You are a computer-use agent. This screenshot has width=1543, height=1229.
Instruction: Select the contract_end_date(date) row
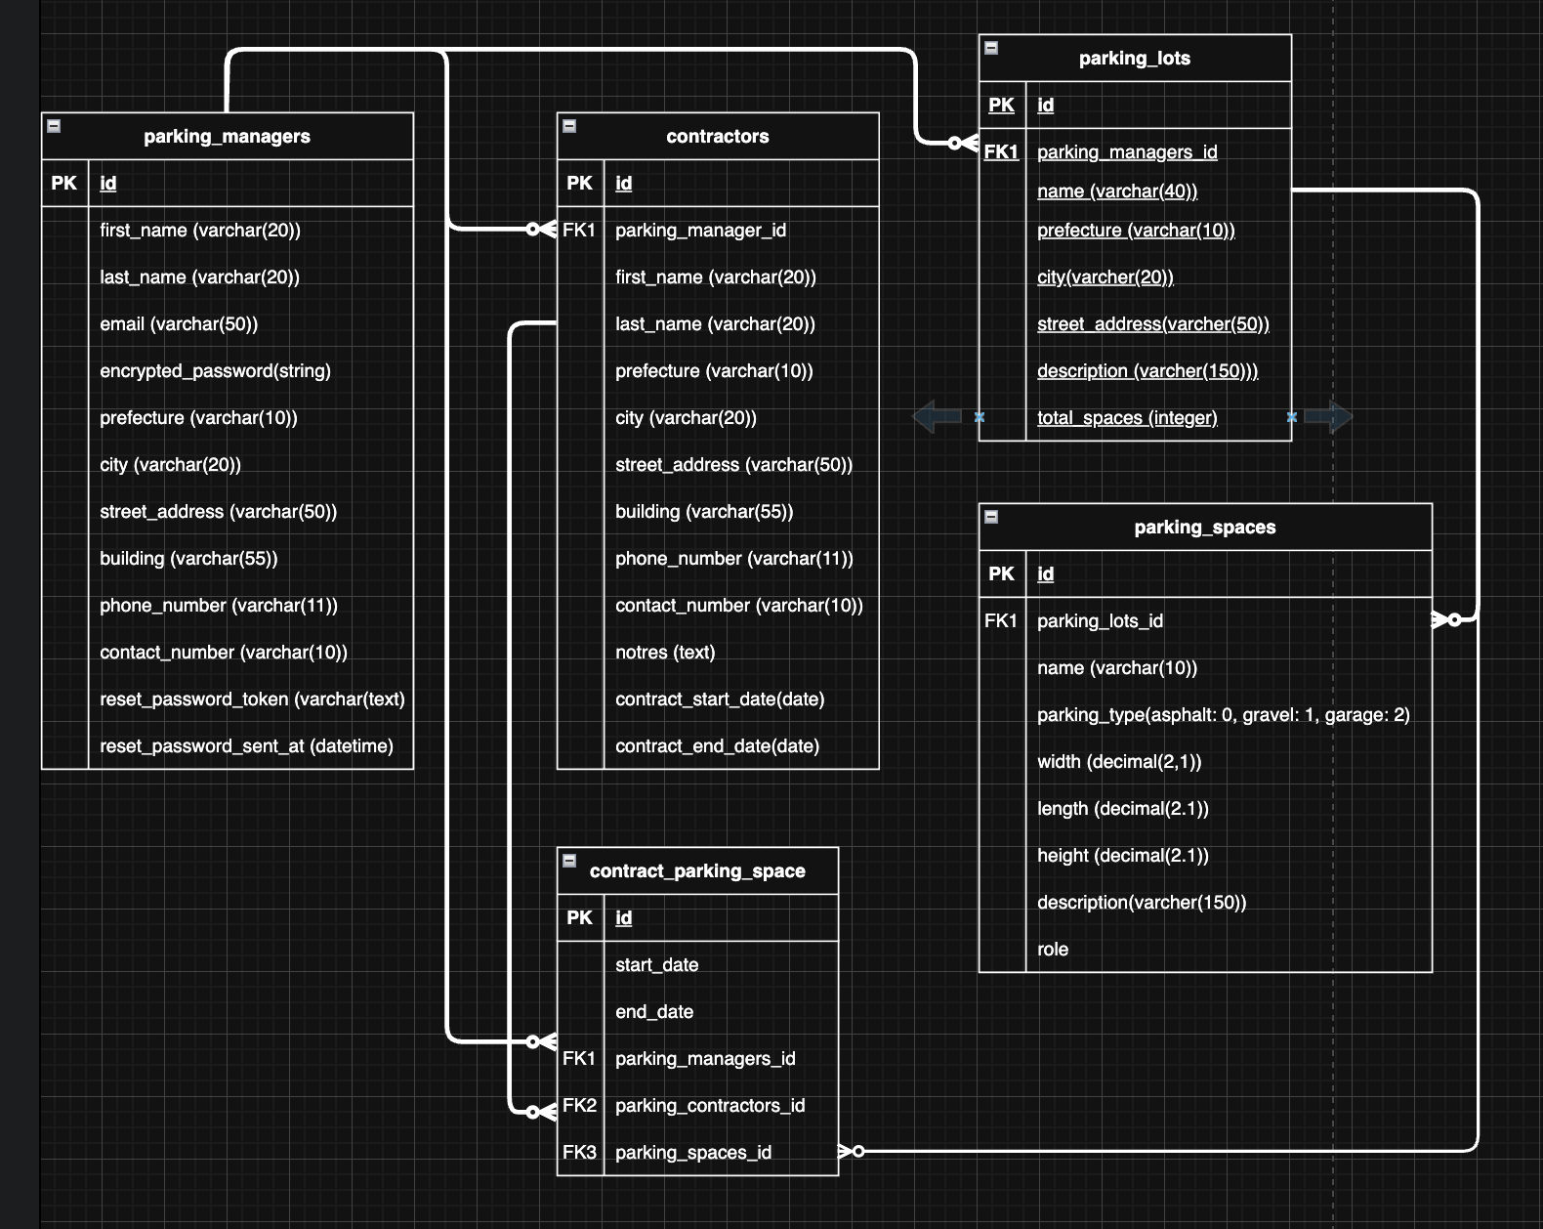tap(718, 746)
